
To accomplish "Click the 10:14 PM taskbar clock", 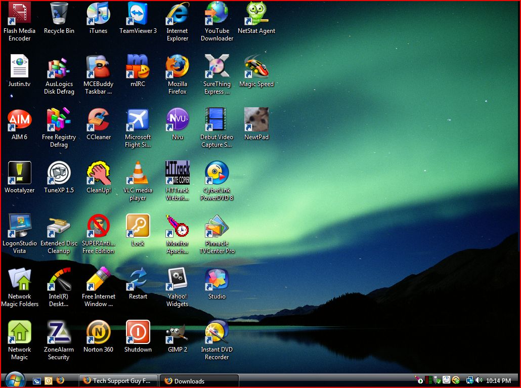I will point(498,381).
